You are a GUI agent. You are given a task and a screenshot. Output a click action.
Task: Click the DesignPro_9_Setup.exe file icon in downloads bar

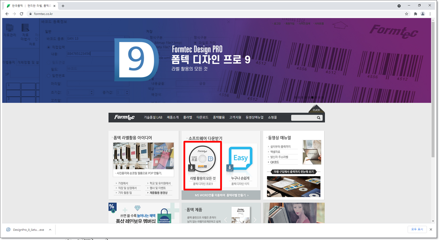8,230
